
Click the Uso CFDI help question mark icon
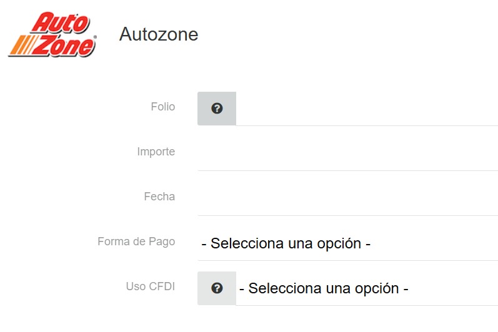217,288
